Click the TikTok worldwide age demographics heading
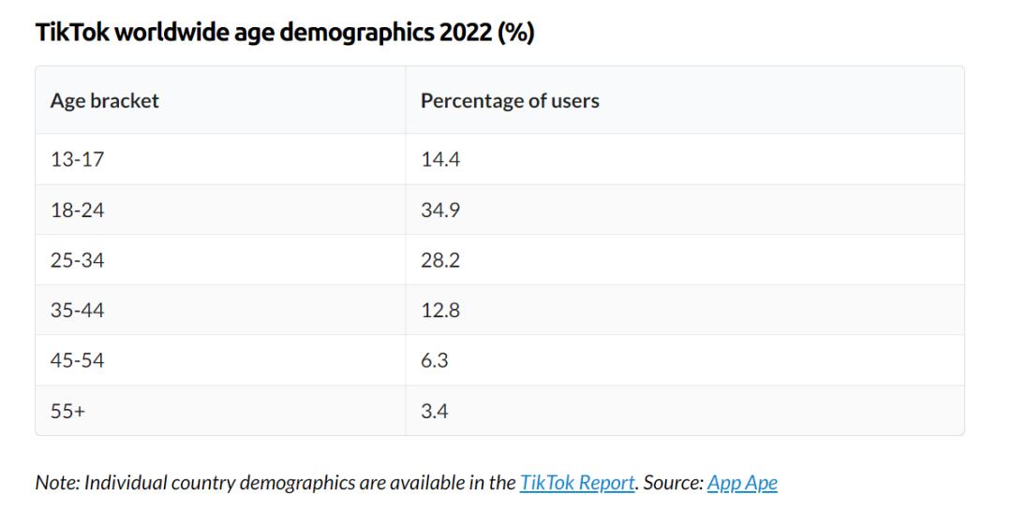1012x509 pixels. click(x=285, y=32)
